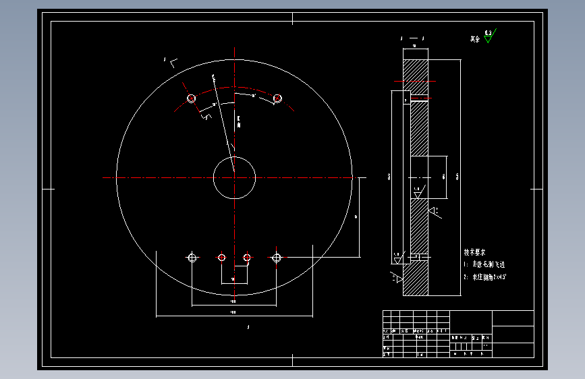Pick the leftmost hole in the bottom row
This screenshot has height=379, width=585.
point(192,258)
